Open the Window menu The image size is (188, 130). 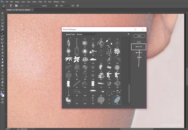[56, 2]
